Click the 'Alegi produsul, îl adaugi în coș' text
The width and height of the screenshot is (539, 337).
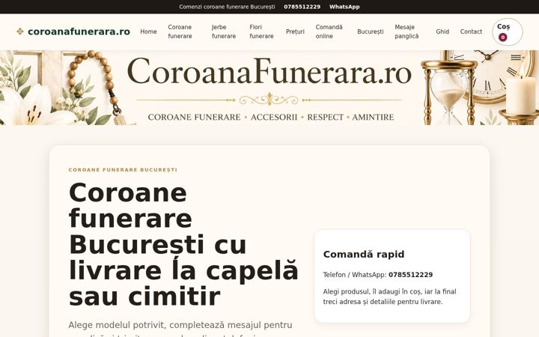click(x=389, y=297)
